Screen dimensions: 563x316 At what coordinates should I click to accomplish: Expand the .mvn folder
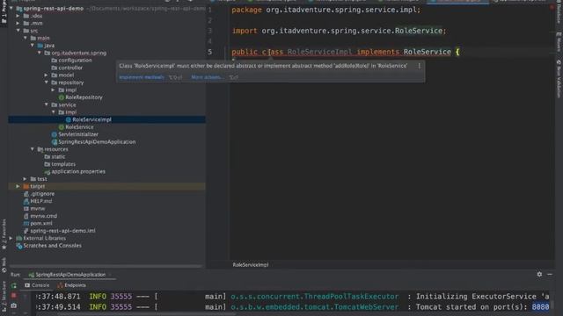click(x=18, y=24)
